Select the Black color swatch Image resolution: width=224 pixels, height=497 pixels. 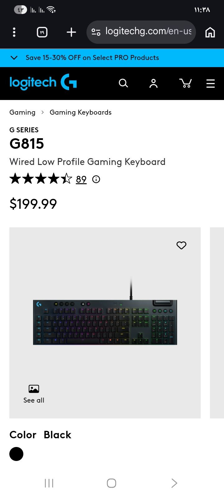[x=16, y=454]
